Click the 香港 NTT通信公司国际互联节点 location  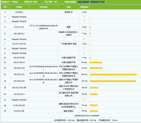(x=69, y=81)
